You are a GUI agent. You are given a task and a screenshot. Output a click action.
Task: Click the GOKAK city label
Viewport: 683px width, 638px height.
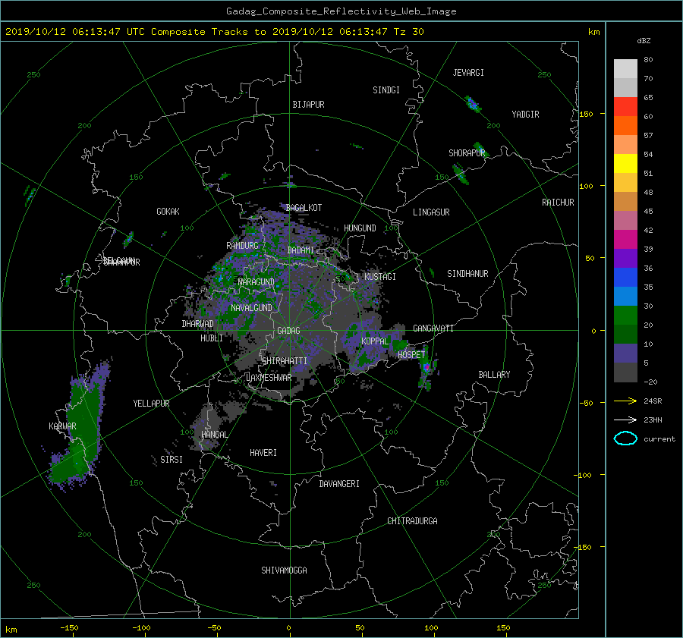[168, 212]
